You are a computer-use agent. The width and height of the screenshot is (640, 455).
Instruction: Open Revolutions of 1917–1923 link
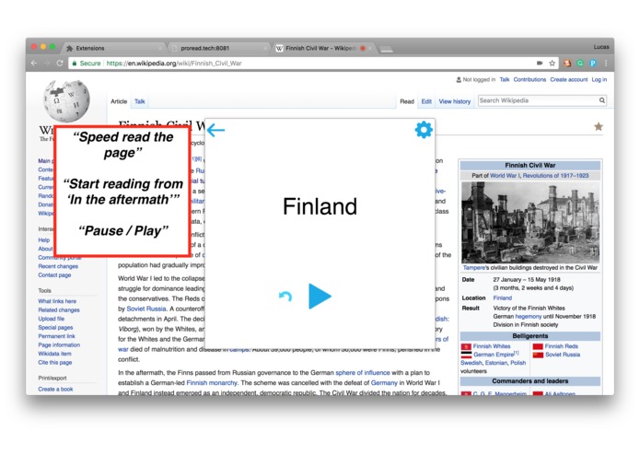point(555,176)
